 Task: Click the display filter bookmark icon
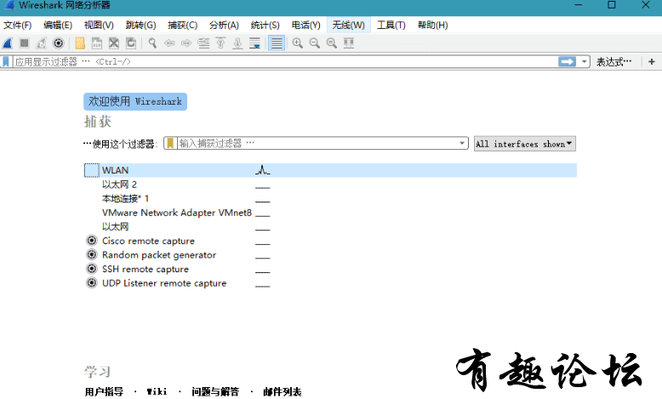[6, 61]
